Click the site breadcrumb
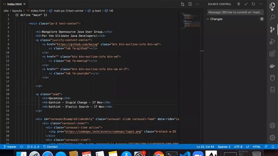 click(6, 10)
